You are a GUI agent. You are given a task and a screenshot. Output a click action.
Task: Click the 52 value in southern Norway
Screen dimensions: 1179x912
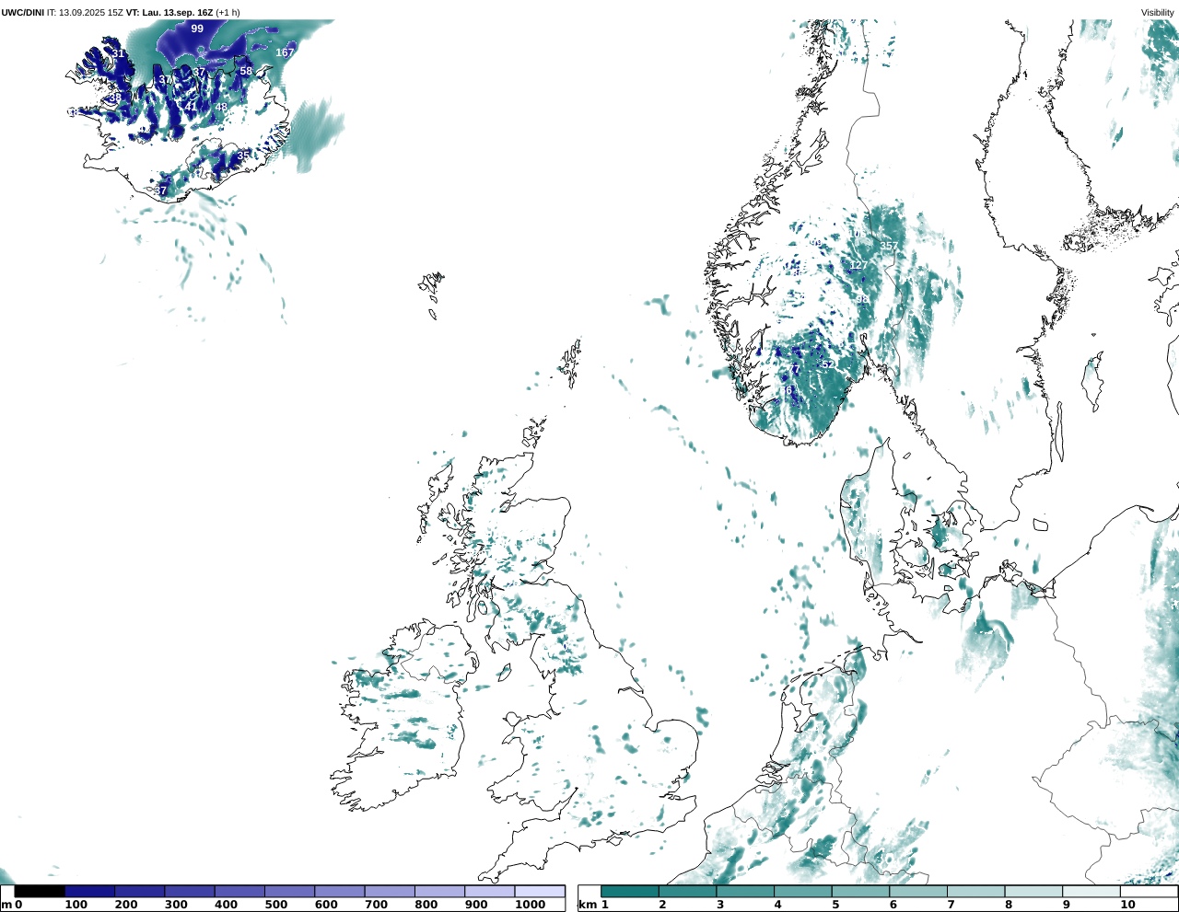point(827,364)
